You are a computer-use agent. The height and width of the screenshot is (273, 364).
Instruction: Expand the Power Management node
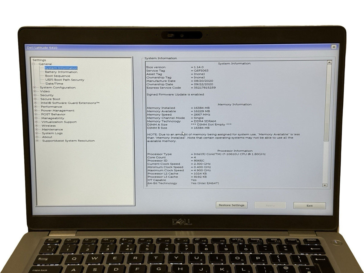[x=36, y=111]
